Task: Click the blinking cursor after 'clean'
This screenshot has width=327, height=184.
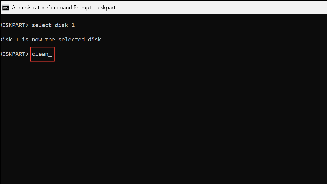Action: 50,56
